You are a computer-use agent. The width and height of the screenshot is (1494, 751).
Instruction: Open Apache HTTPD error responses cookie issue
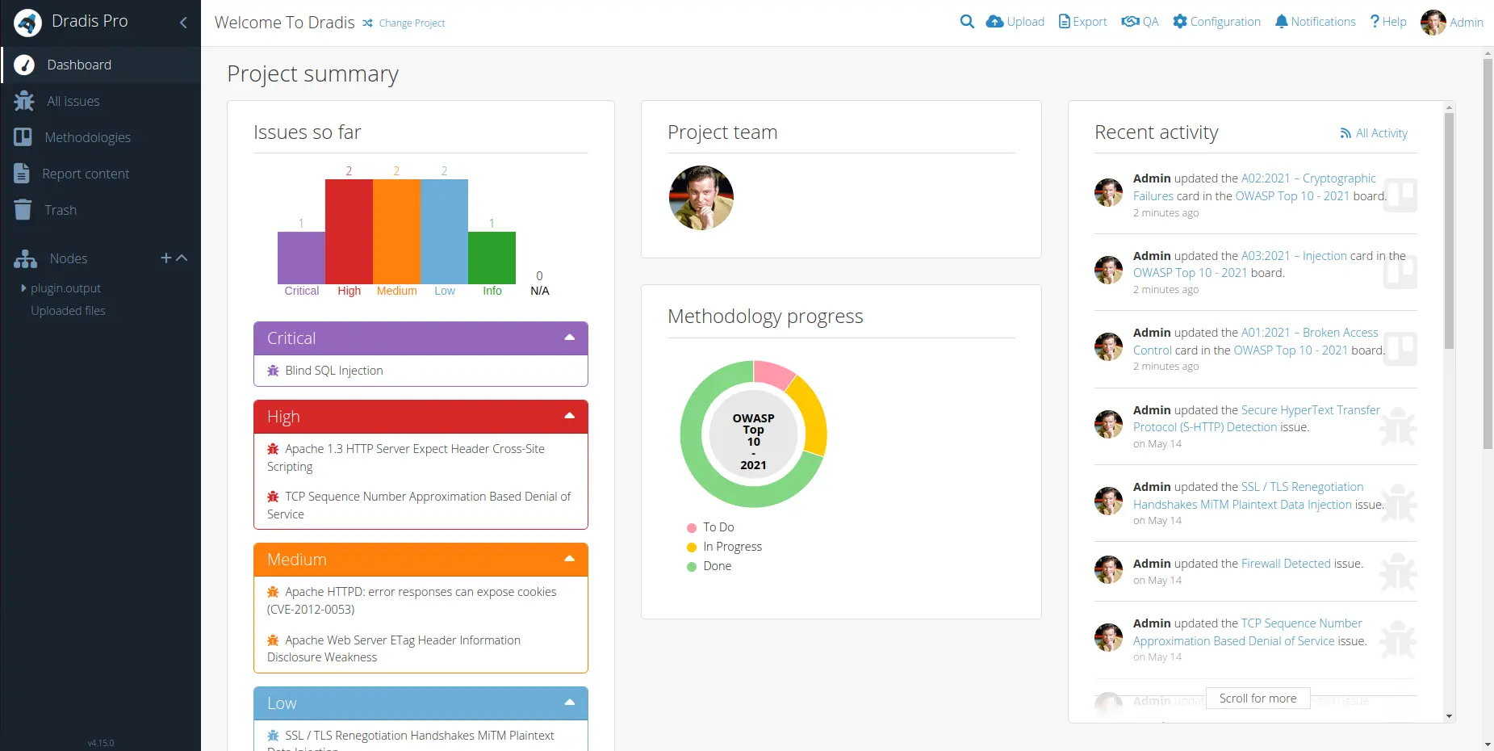pos(412,601)
